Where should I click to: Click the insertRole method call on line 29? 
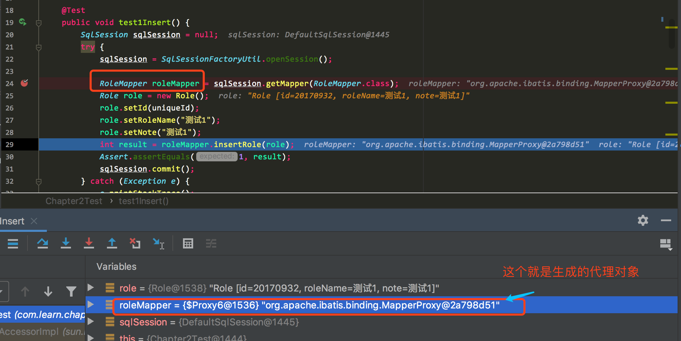click(x=237, y=144)
